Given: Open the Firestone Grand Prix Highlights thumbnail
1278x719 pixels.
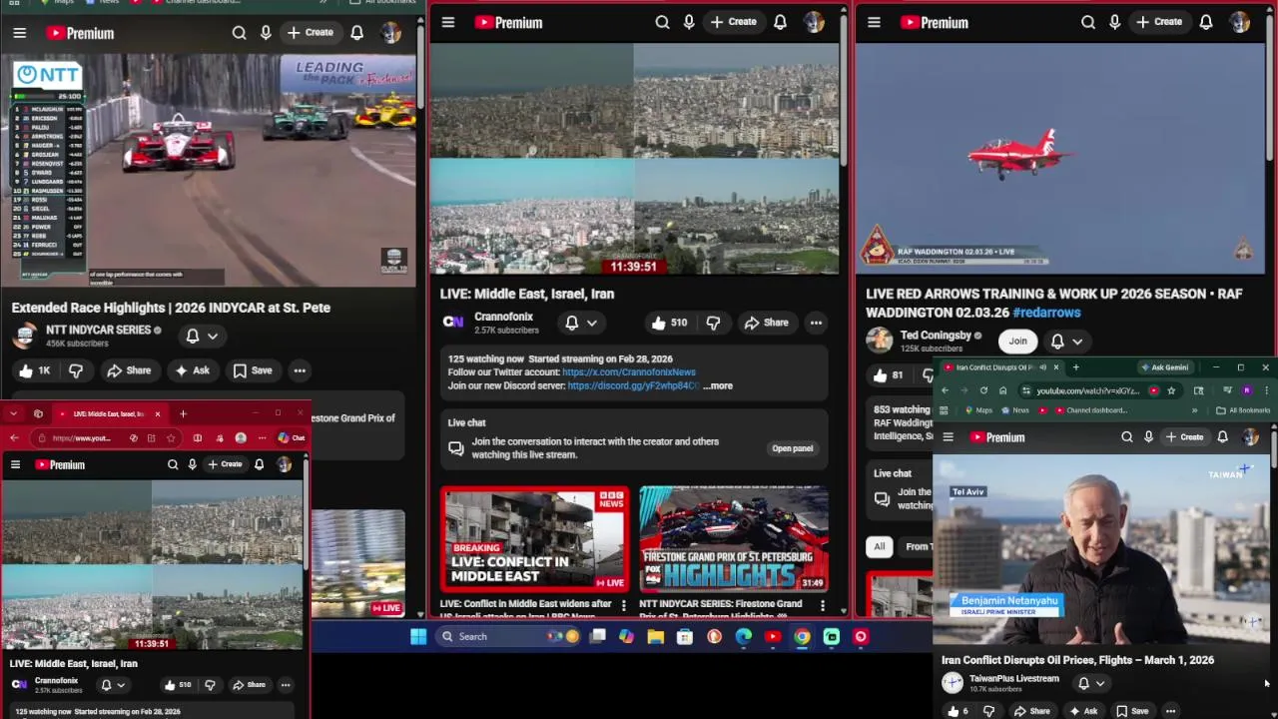Looking at the screenshot, I should [x=734, y=540].
